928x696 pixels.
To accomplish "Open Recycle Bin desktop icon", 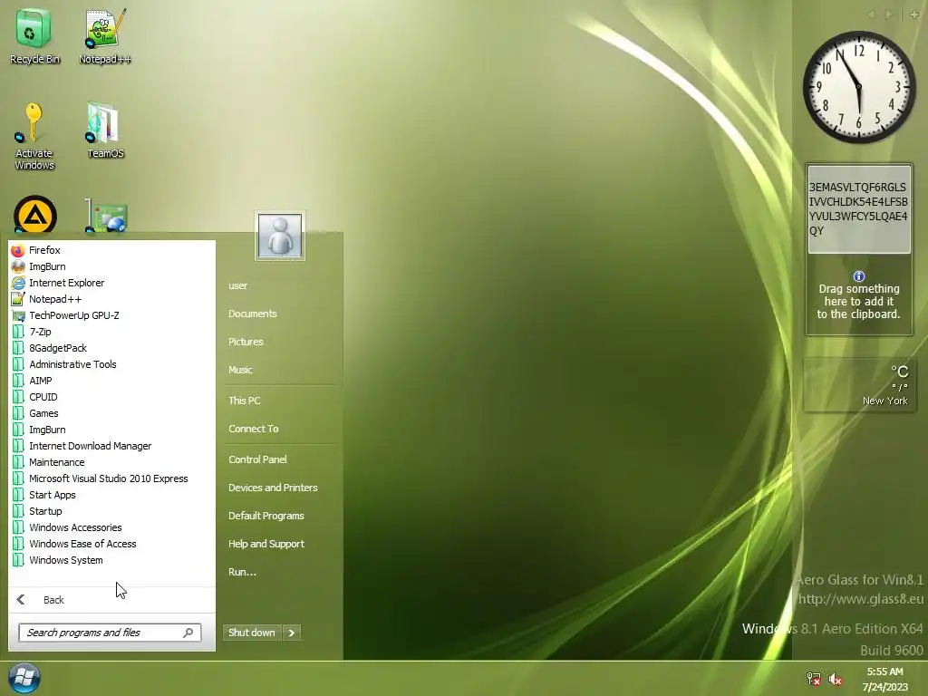I will point(34,36).
